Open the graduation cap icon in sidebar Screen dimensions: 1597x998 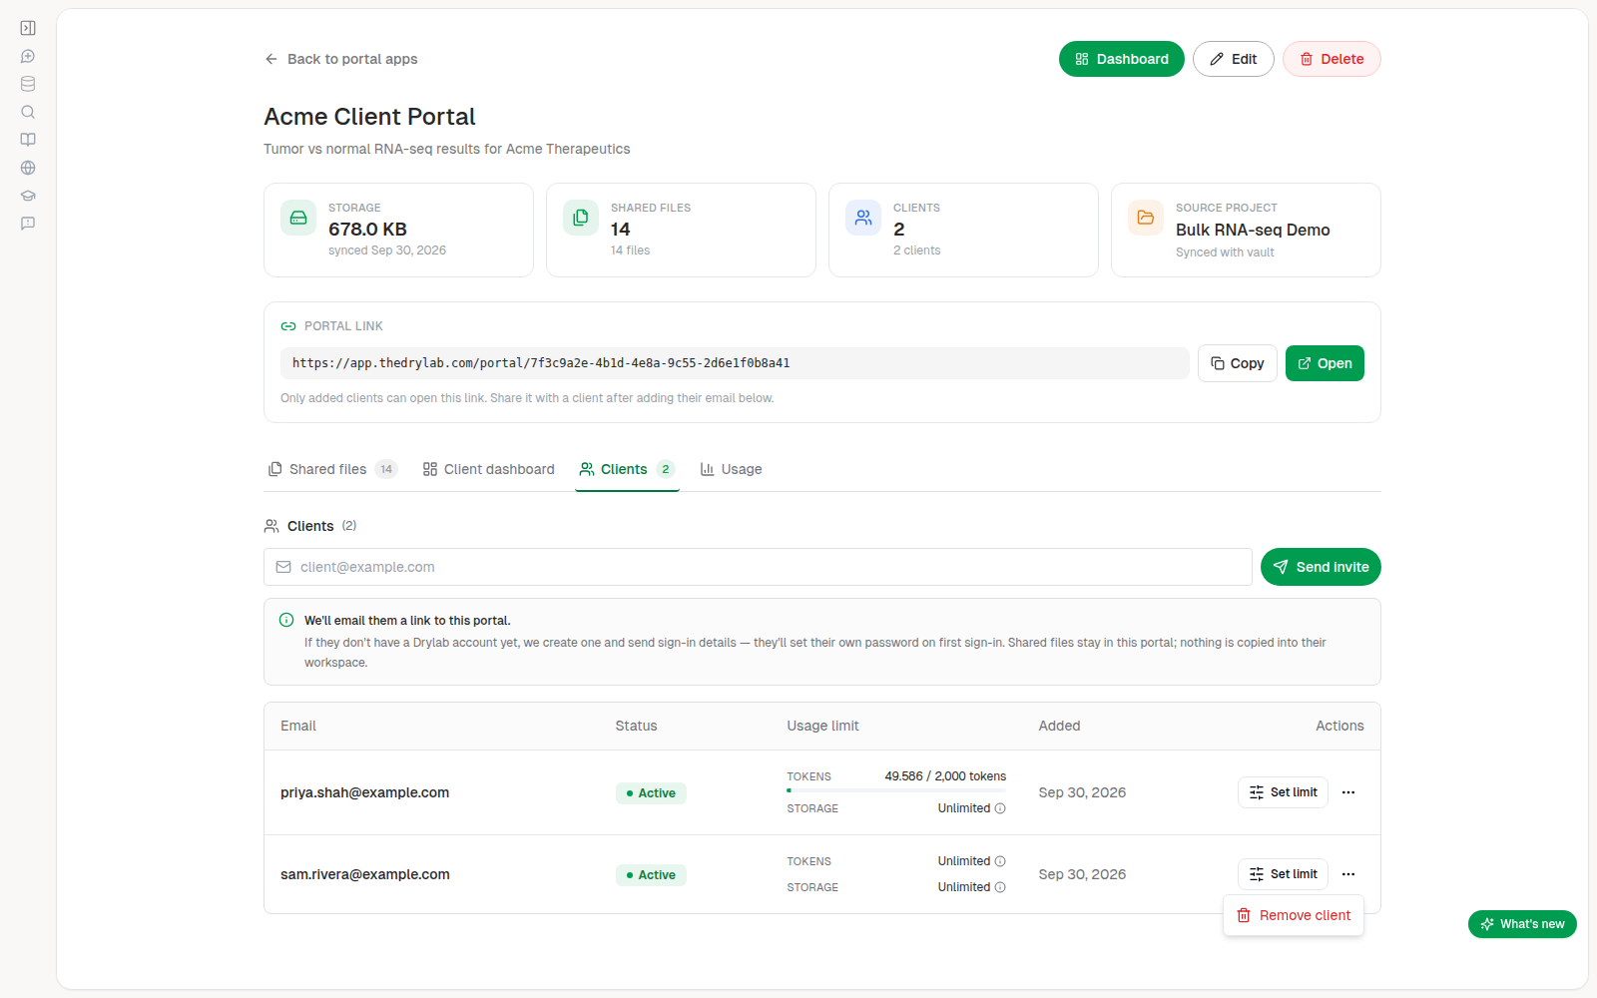(28, 196)
